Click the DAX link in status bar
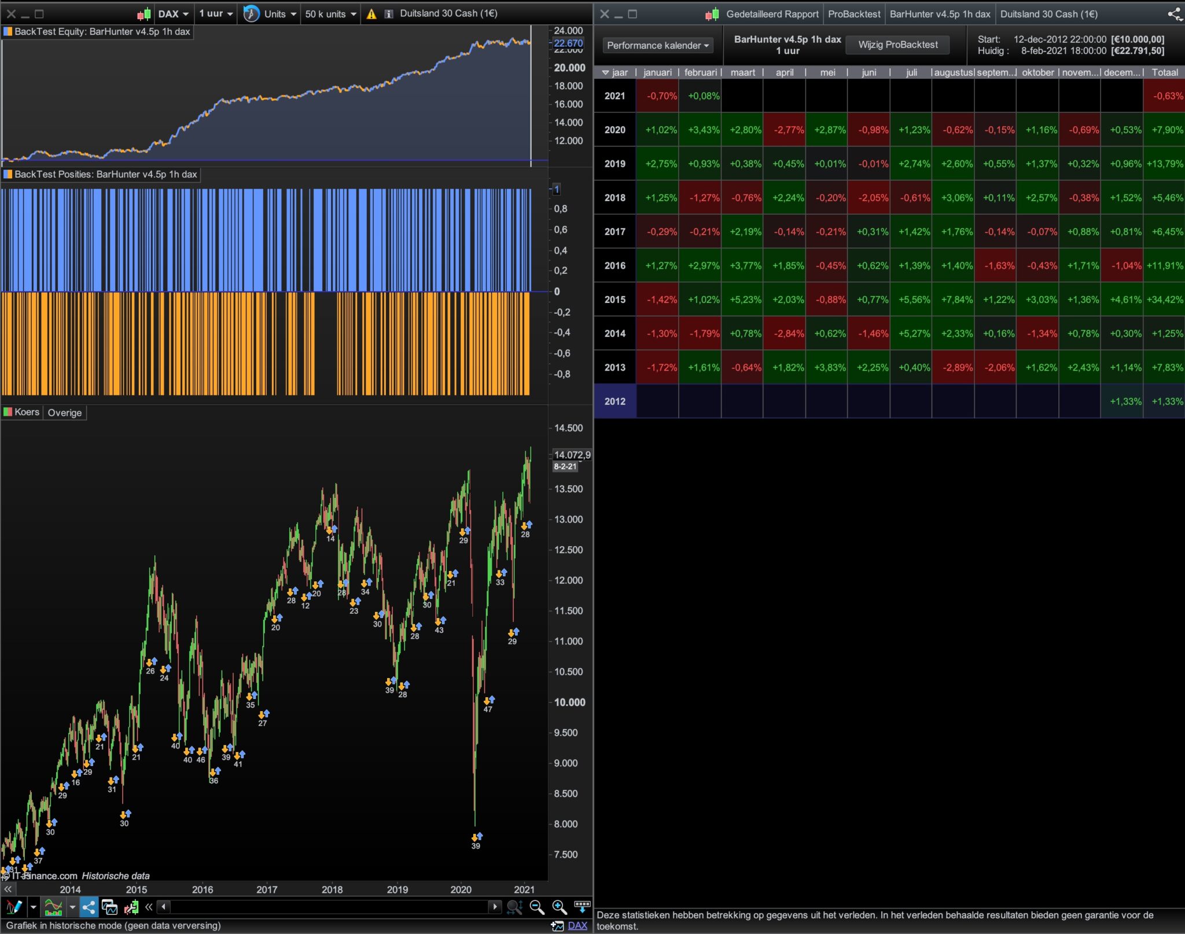This screenshot has width=1185, height=934. point(577,925)
